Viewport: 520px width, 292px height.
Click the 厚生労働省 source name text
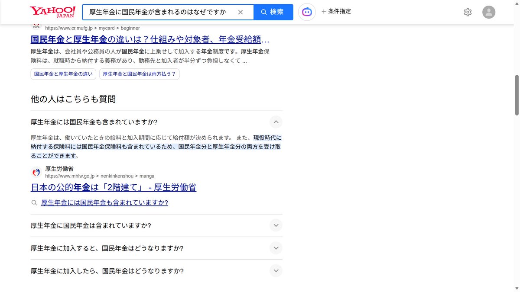(x=59, y=169)
